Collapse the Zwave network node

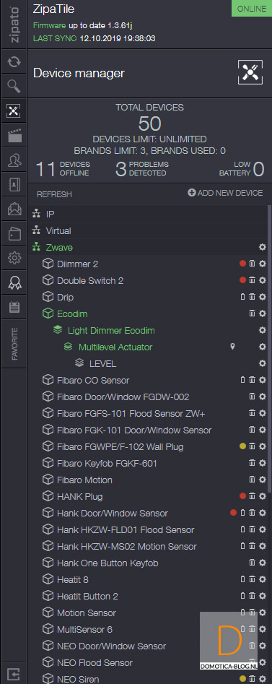(x=36, y=247)
